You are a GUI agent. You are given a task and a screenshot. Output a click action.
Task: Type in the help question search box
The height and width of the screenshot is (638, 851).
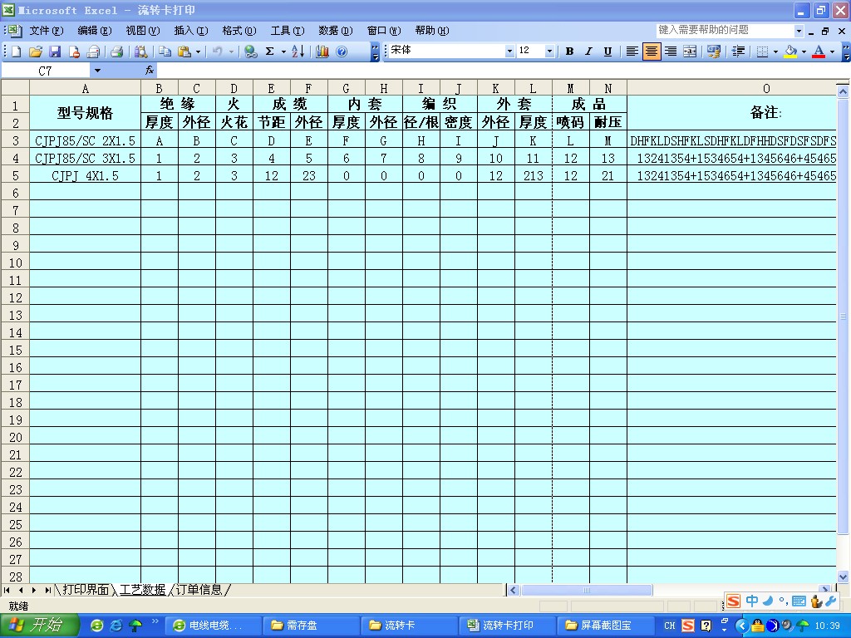pyautogui.click(x=725, y=30)
